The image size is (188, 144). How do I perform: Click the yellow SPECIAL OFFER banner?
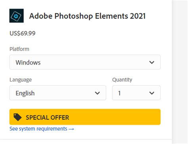click(x=85, y=117)
